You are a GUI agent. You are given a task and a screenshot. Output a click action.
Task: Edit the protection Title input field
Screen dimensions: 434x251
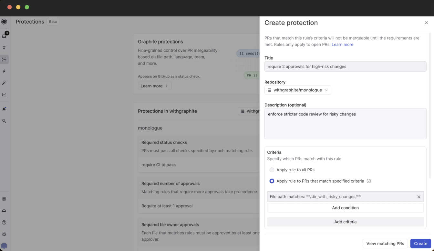click(345, 66)
